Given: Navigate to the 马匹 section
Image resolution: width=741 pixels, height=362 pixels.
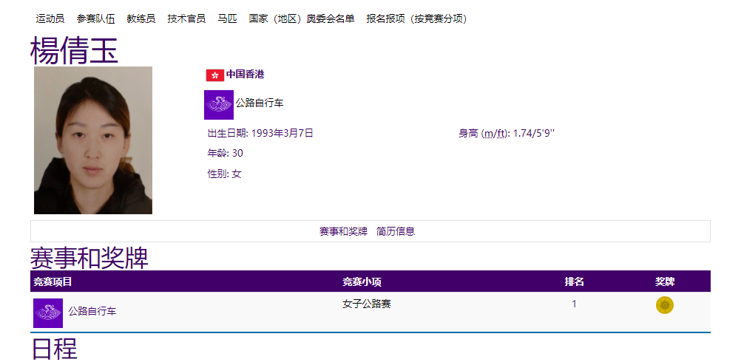Looking at the screenshot, I should click(227, 18).
